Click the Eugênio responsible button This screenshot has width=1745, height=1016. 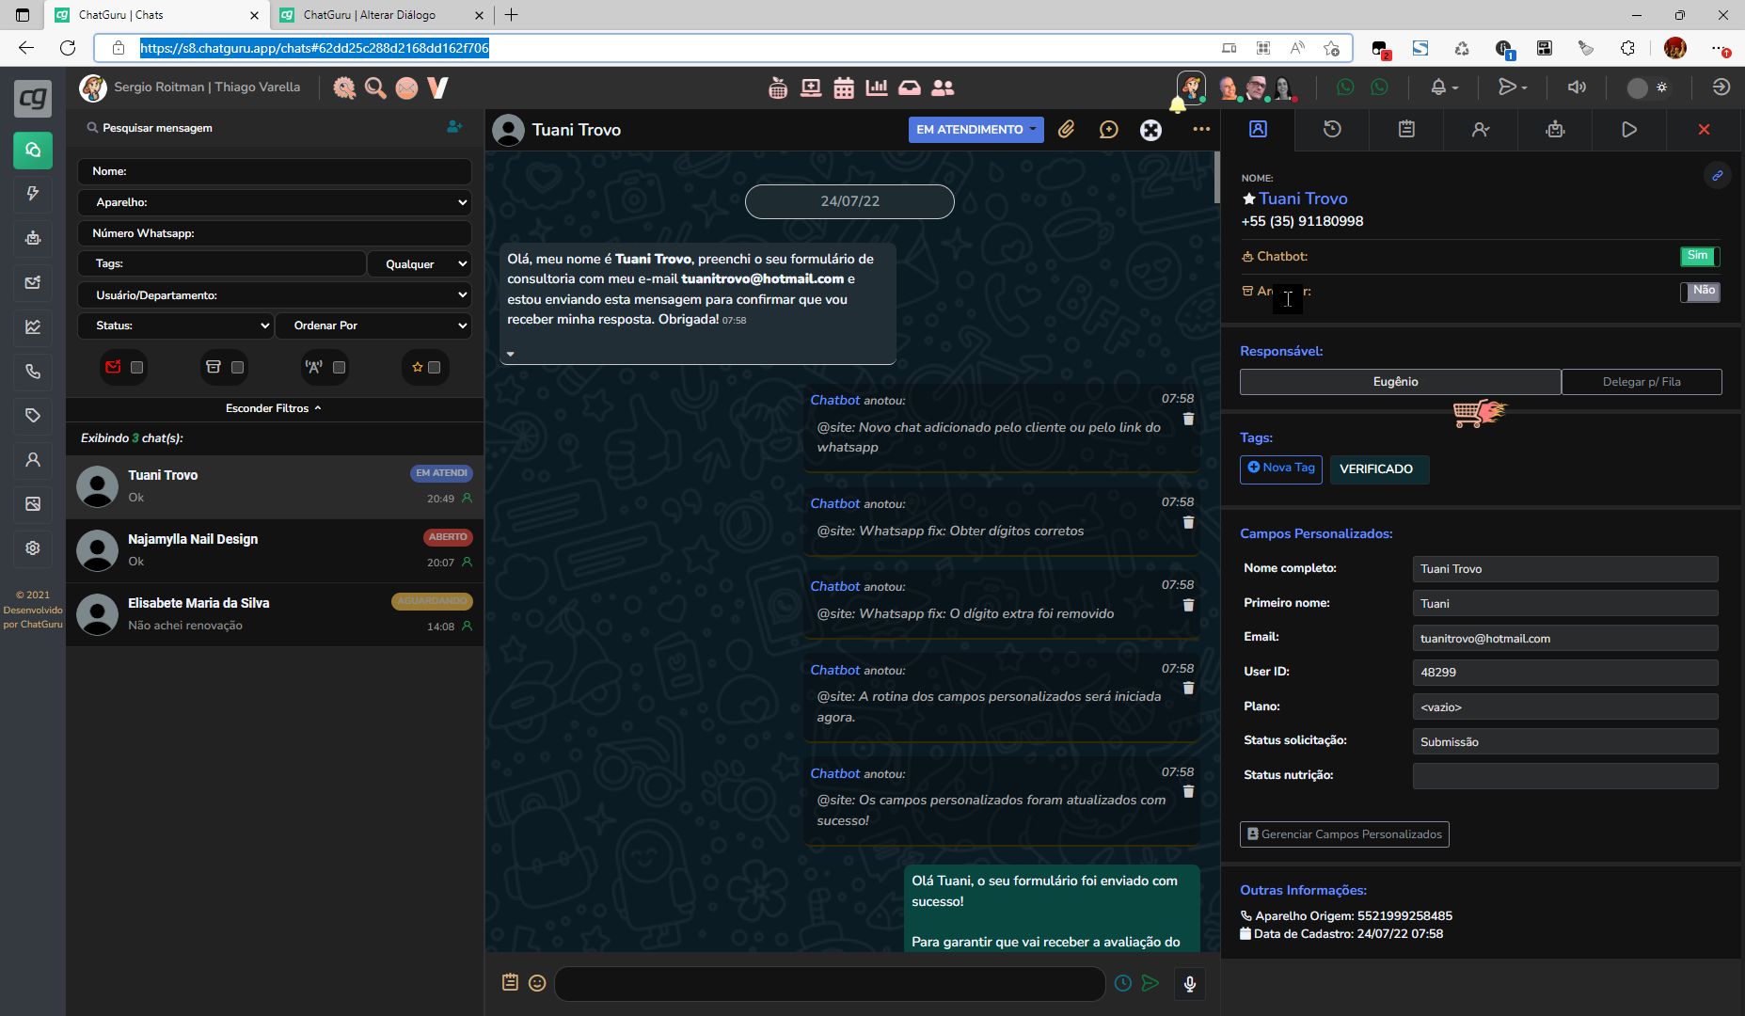click(1401, 382)
